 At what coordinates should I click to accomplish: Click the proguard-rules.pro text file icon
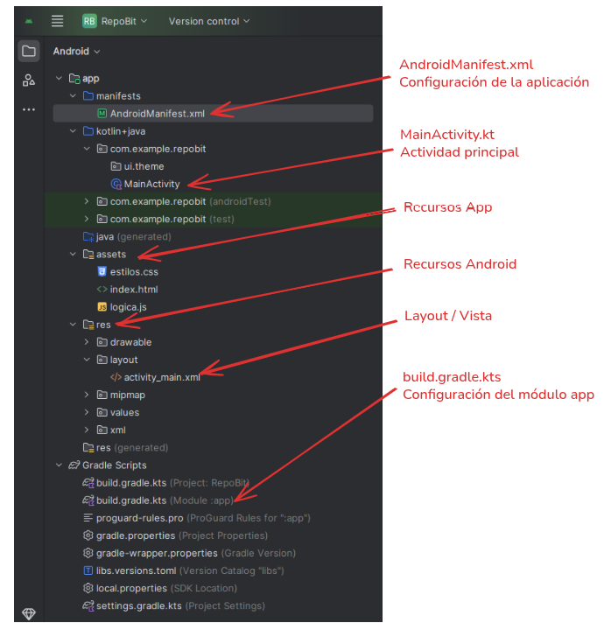88,518
